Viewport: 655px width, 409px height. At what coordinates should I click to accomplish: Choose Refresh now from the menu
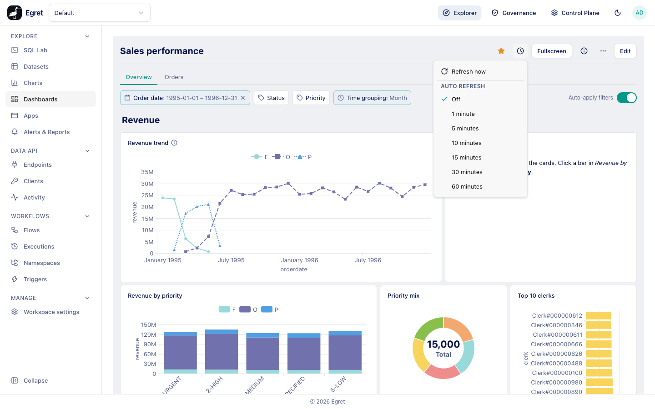(x=480, y=71)
